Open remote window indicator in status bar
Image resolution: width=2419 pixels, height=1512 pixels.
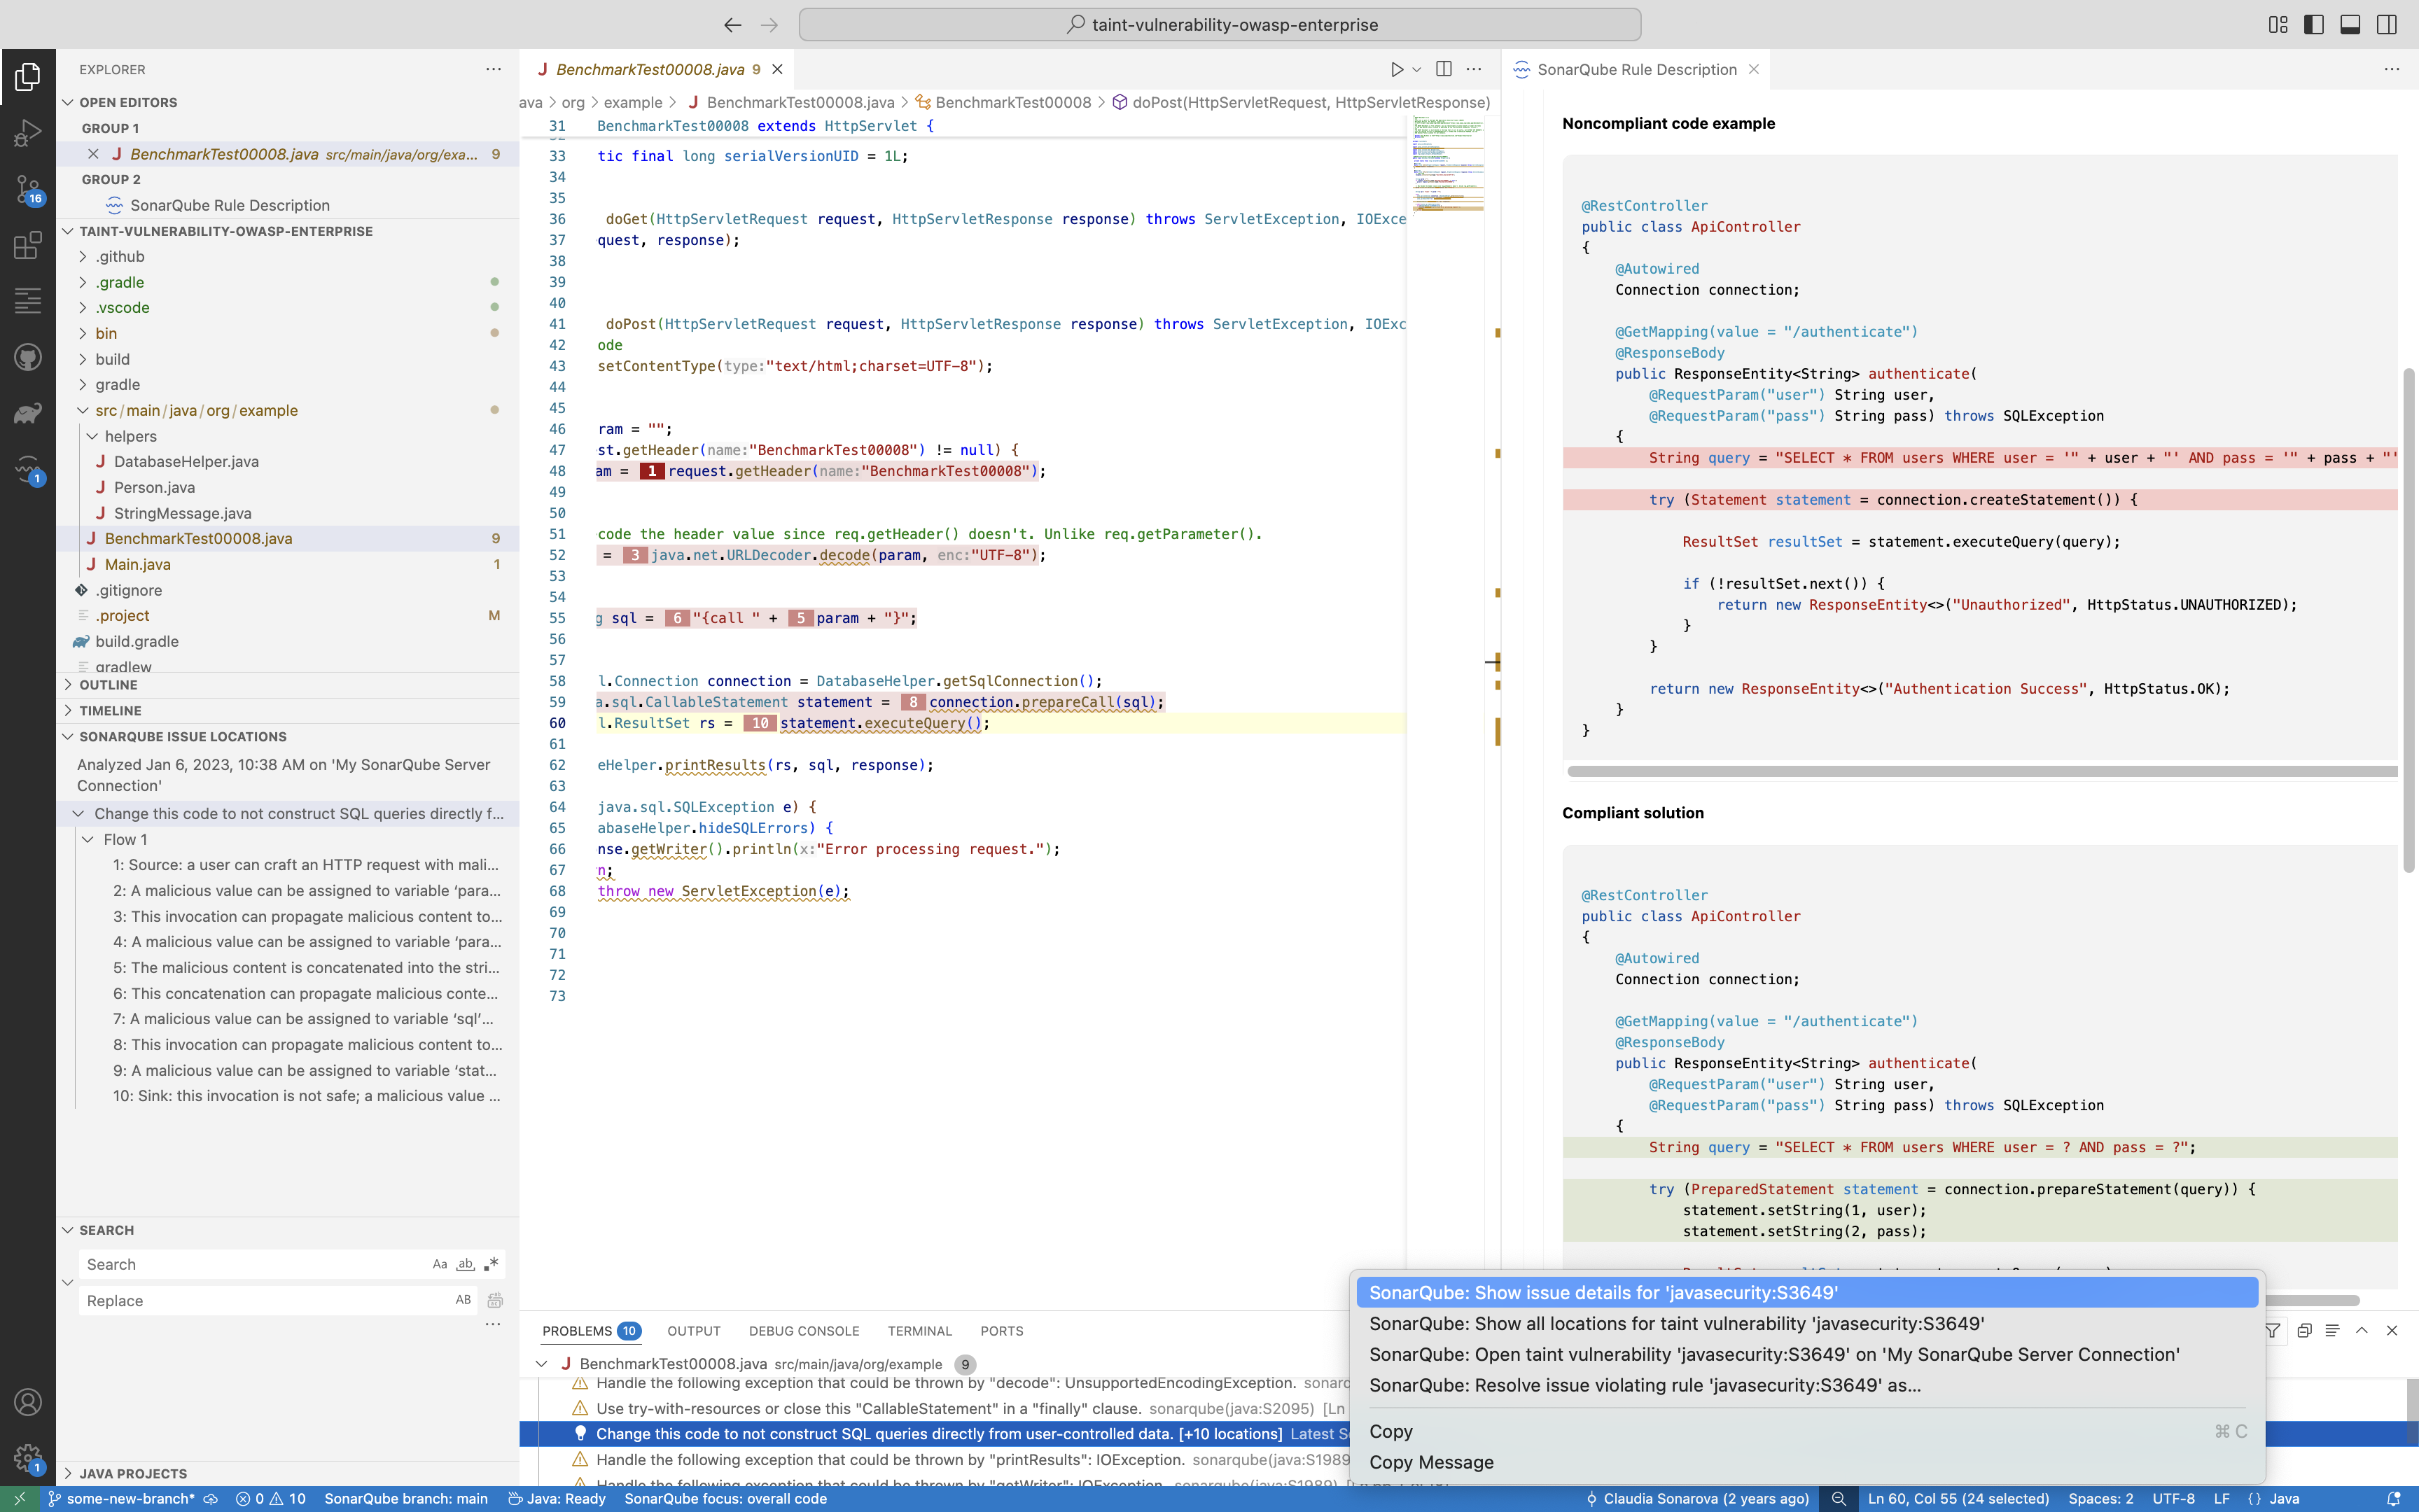19,1498
